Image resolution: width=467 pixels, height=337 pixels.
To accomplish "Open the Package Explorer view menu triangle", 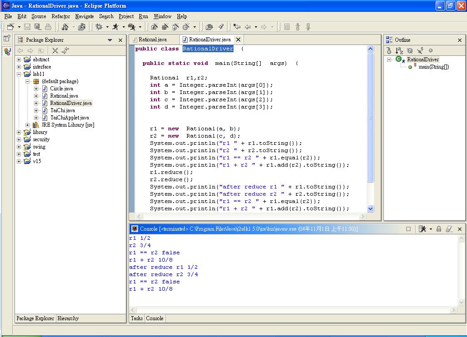I will pyautogui.click(x=110, y=40).
